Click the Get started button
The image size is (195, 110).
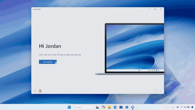click(48, 62)
